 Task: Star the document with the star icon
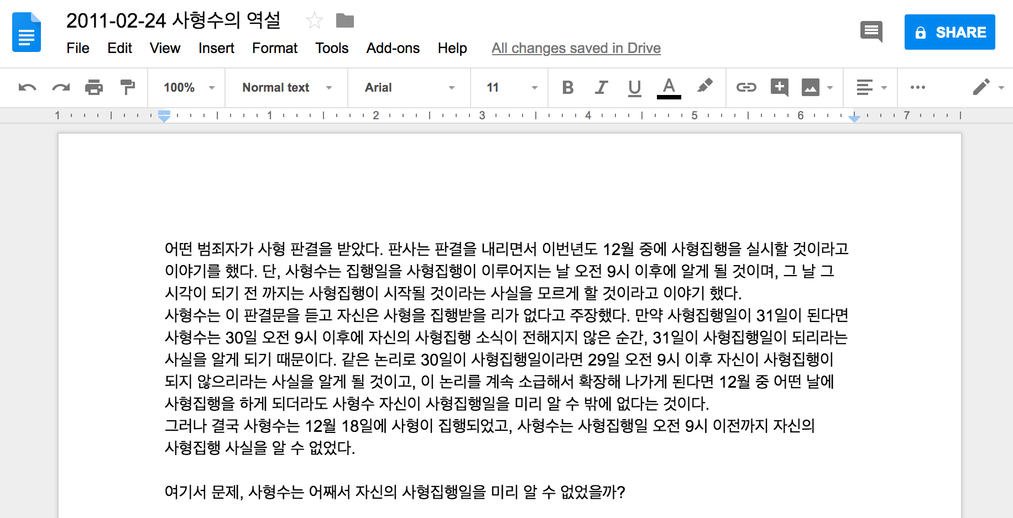coord(315,20)
